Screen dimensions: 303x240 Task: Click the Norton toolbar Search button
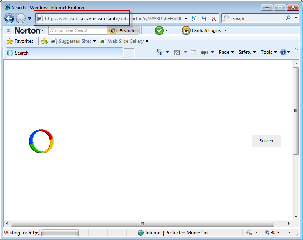click(123, 30)
